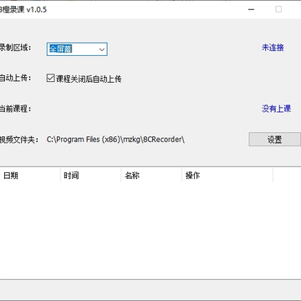Click the 视频文件夹 label
This screenshot has height=301, width=301.
coord(19,140)
